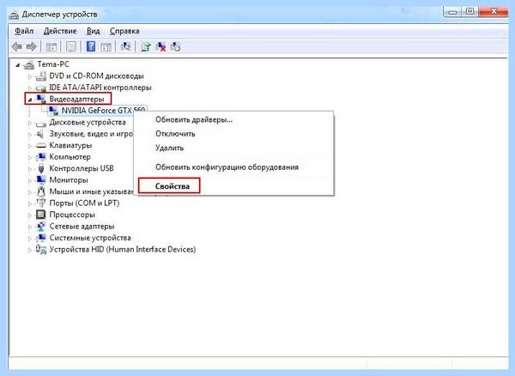Expand the Системные устройства node
515x376 pixels.
[x=30, y=239]
